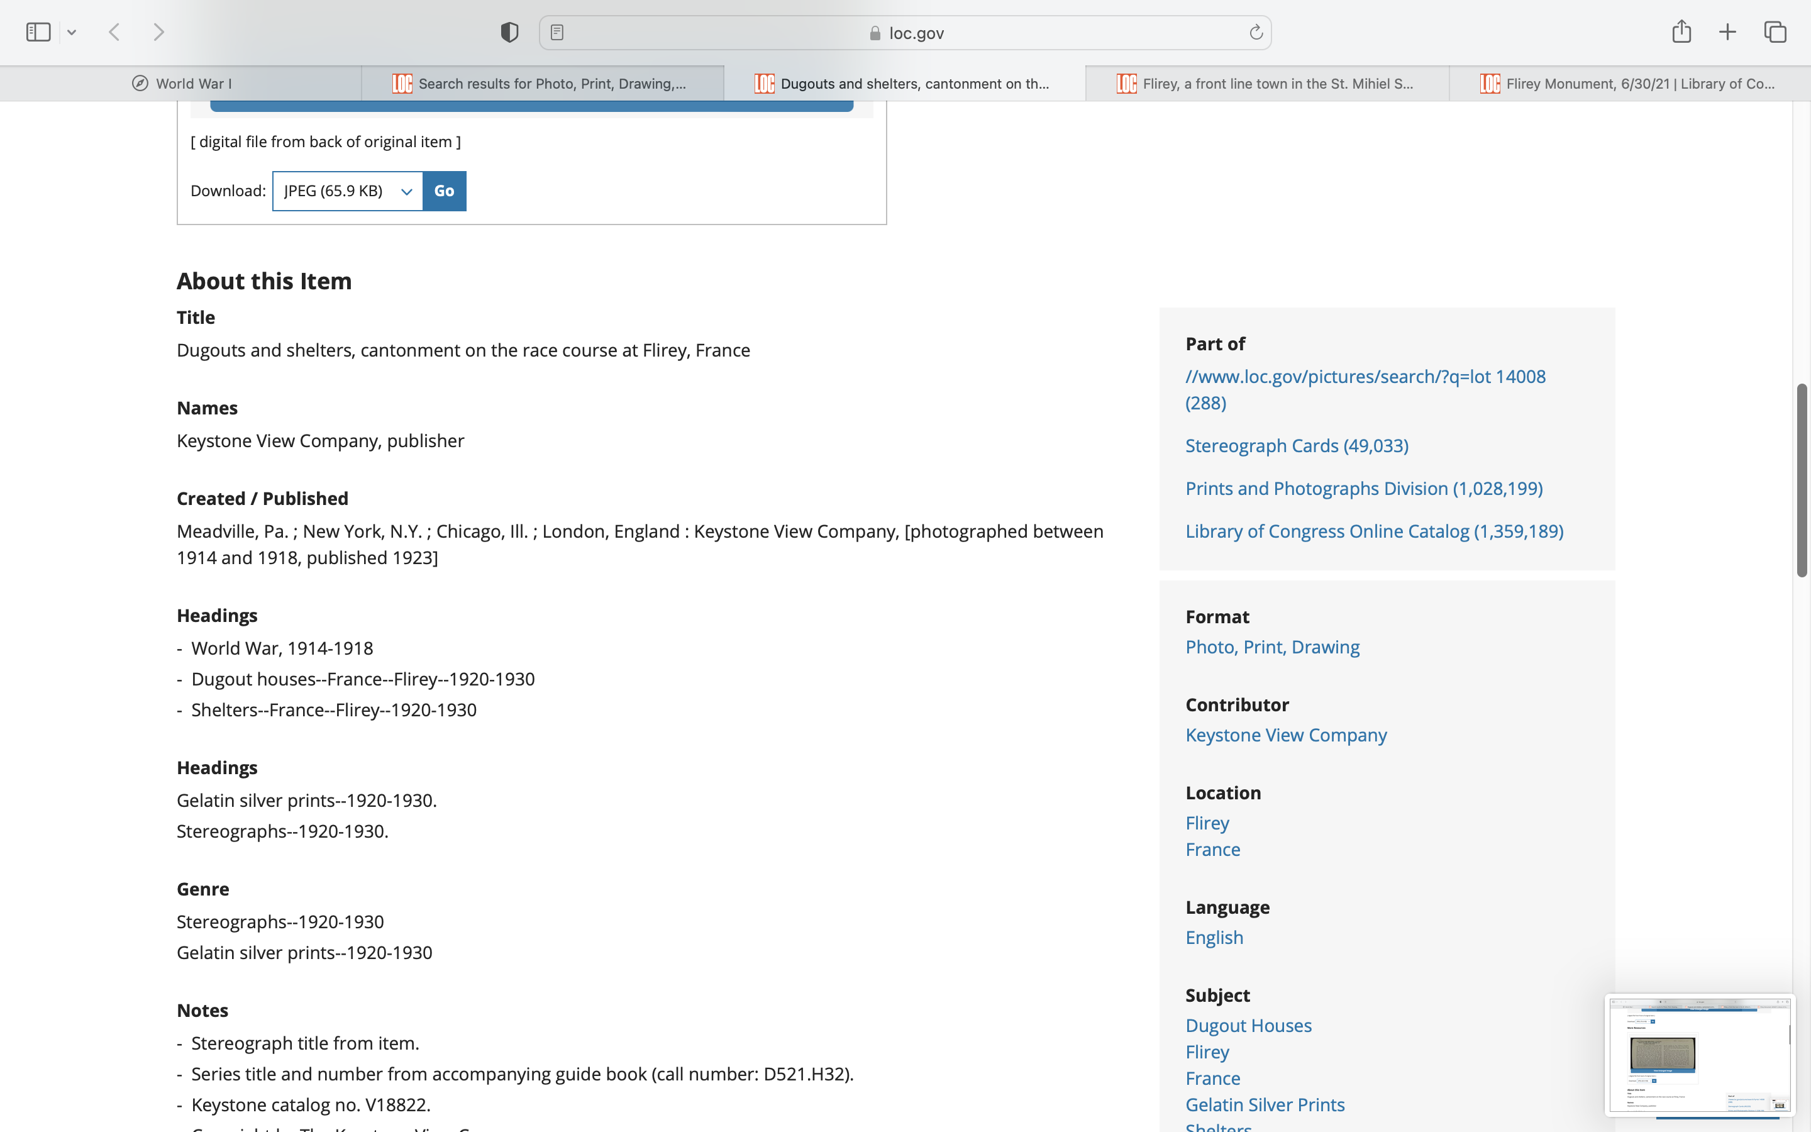The height and width of the screenshot is (1132, 1811).
Task: Open a new tab with plus icon
Action: point(1727,32)
